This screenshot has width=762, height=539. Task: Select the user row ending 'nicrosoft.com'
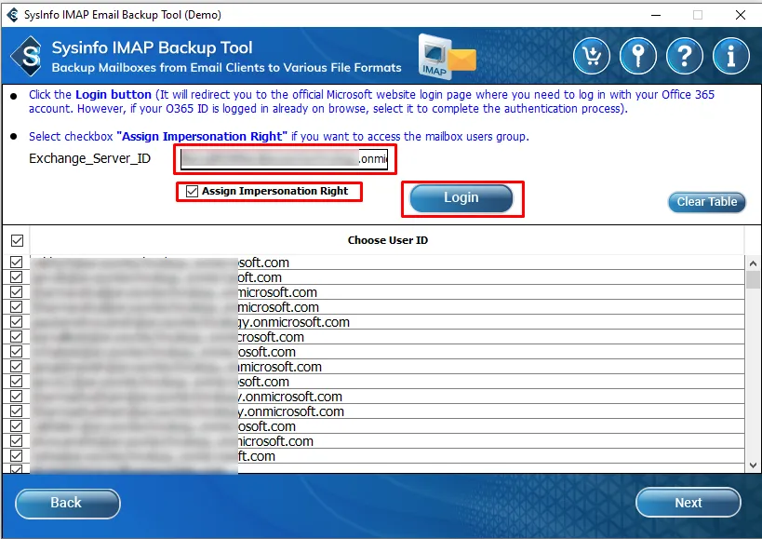click(387, 441)
